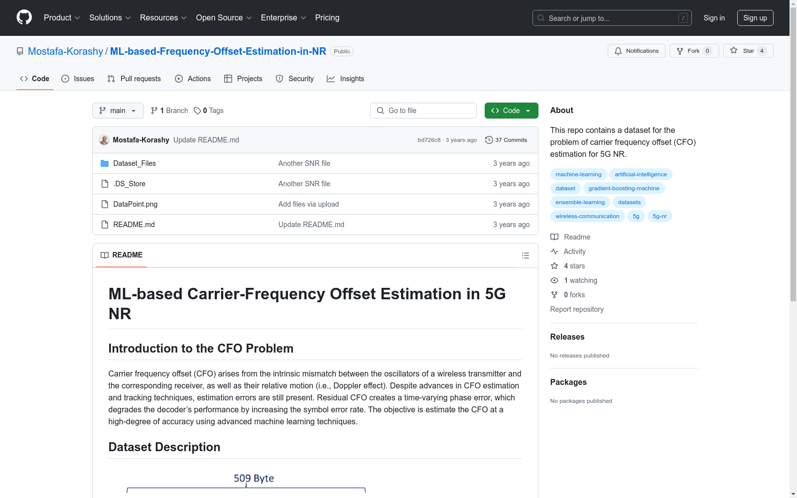Click the ensemble-learning topic tag
This screenshot has height=498, width=797.
[x=580, y=202]
